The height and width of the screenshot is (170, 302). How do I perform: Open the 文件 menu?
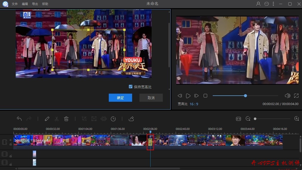(15, 4)
